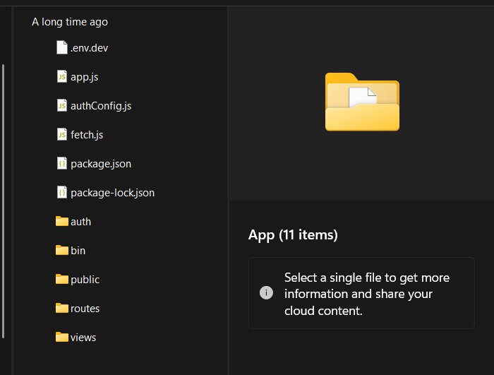Click the .env.dev file icon
Screen dimensions: 494x375
(62, 47)
